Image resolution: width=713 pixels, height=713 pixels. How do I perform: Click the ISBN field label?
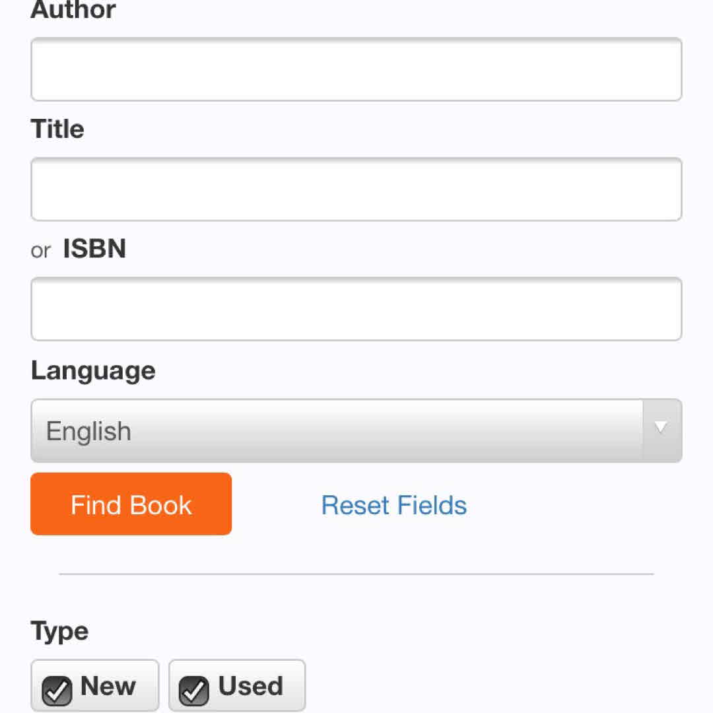[x=94, y=249]
